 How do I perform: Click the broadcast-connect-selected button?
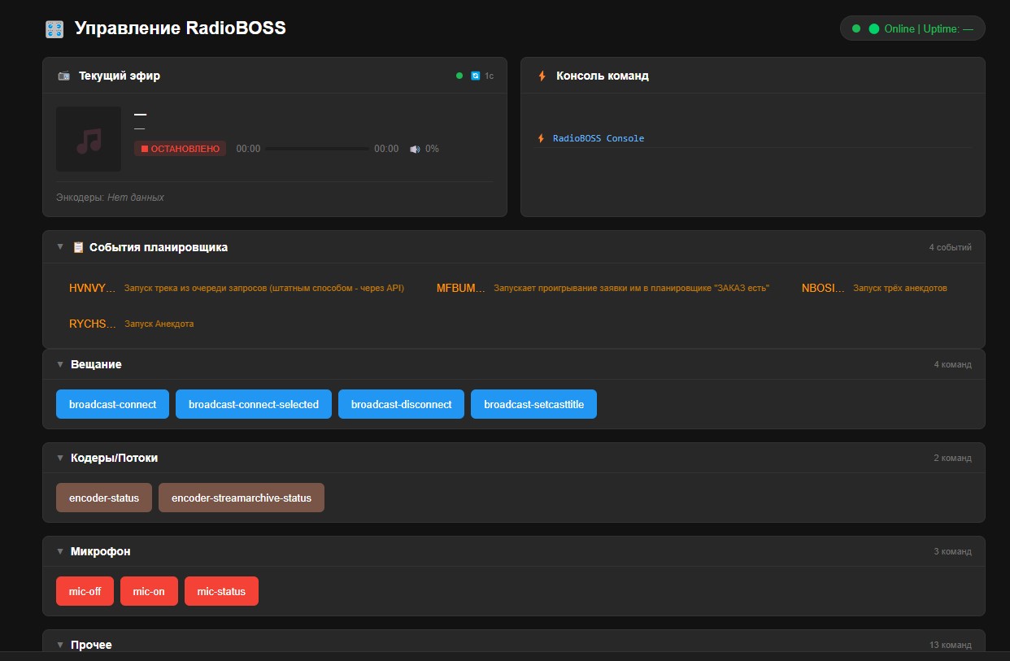pyautogui.click(x=254, y=404)
